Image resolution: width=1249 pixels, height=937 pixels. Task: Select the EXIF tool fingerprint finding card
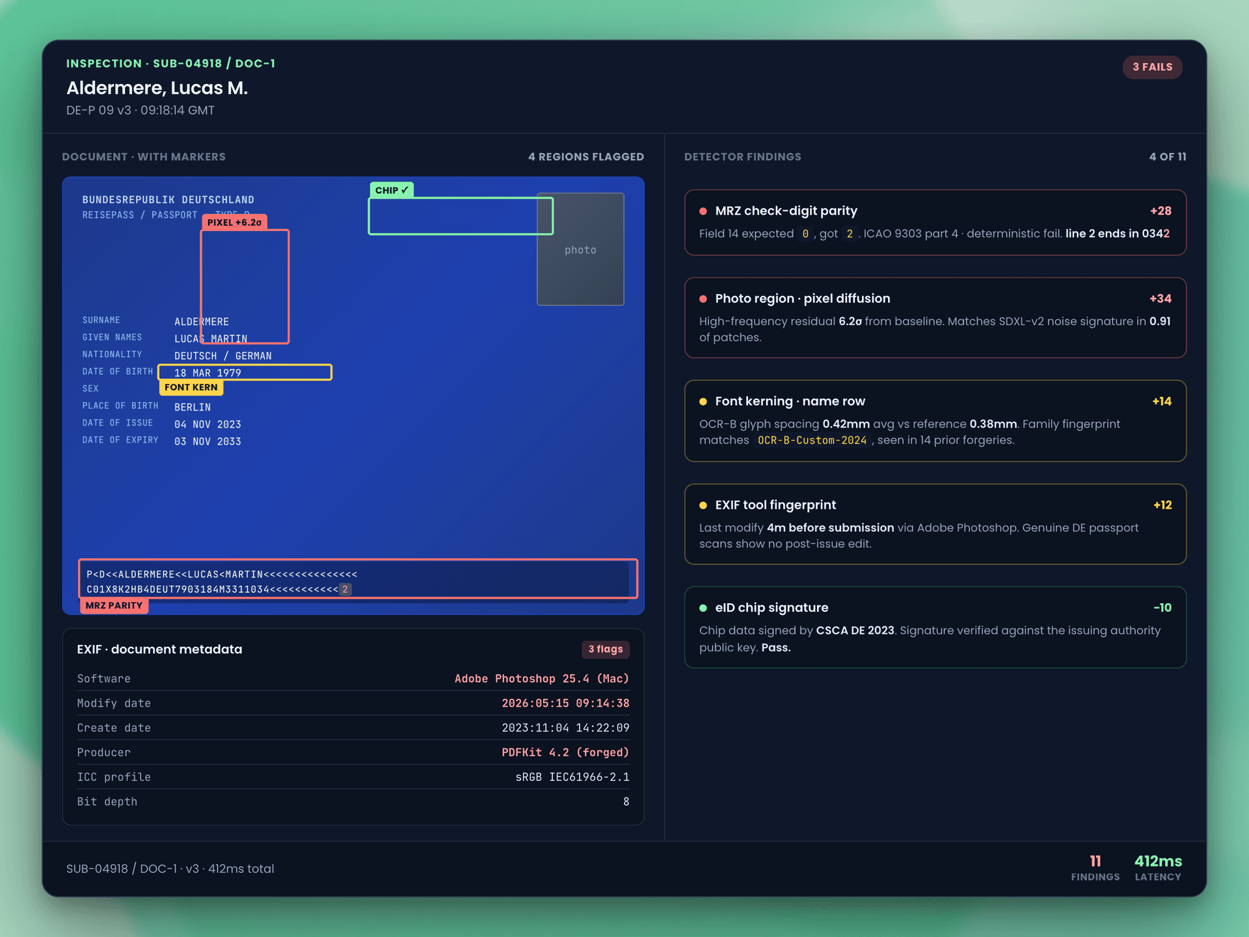coord(935,524)
